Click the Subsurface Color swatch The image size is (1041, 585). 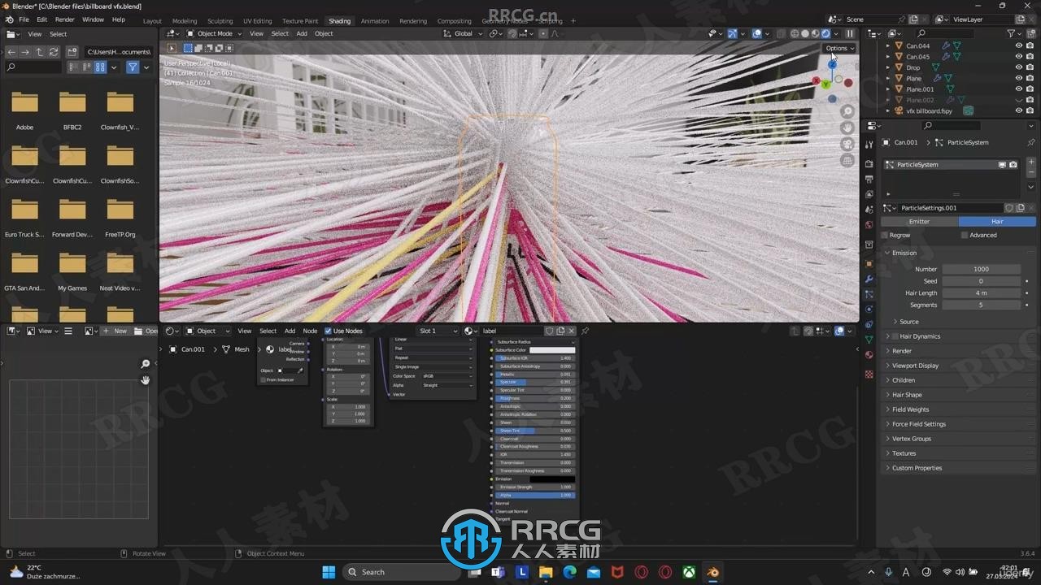pyautogui.click(x=552, y=350)
